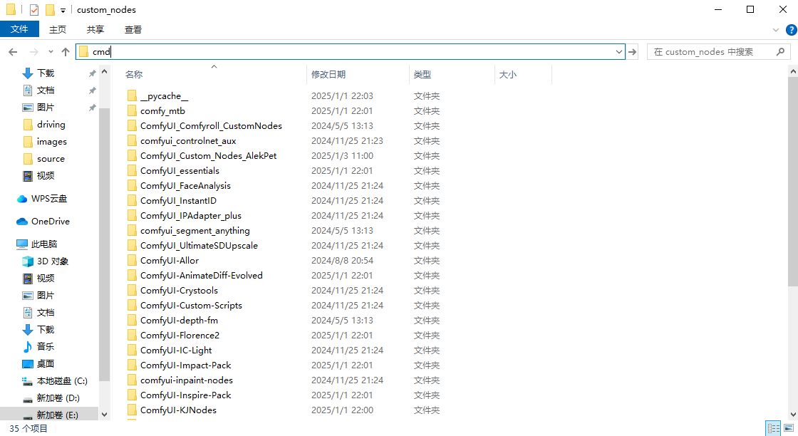The image size is (798, 436).
Task: Click the search magnifier icon
Action: pyautogui.click(x=780, y=52)
